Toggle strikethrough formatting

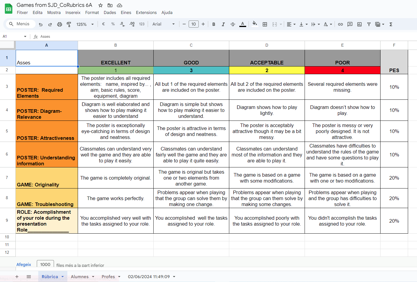tap(233, 24)
